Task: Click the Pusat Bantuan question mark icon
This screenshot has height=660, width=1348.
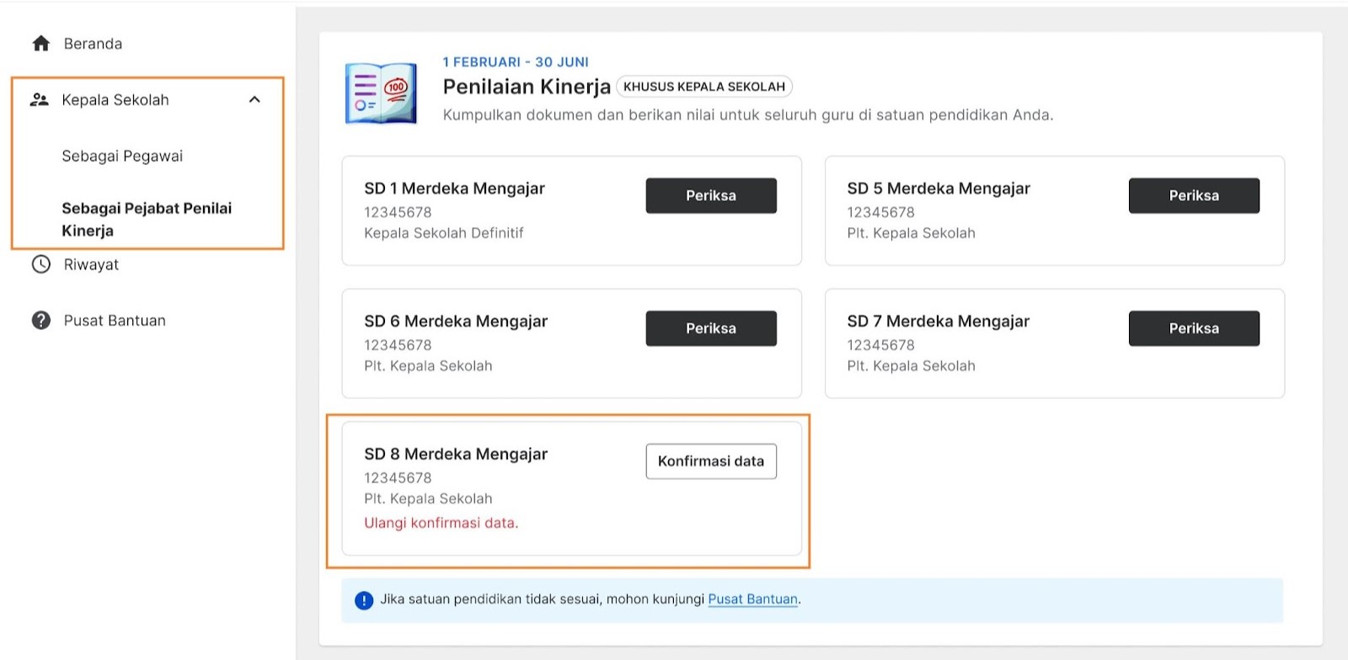Action: 40,321
